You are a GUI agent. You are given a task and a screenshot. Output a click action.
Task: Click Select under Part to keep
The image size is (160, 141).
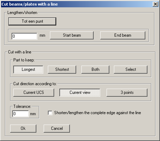(131, 69)
